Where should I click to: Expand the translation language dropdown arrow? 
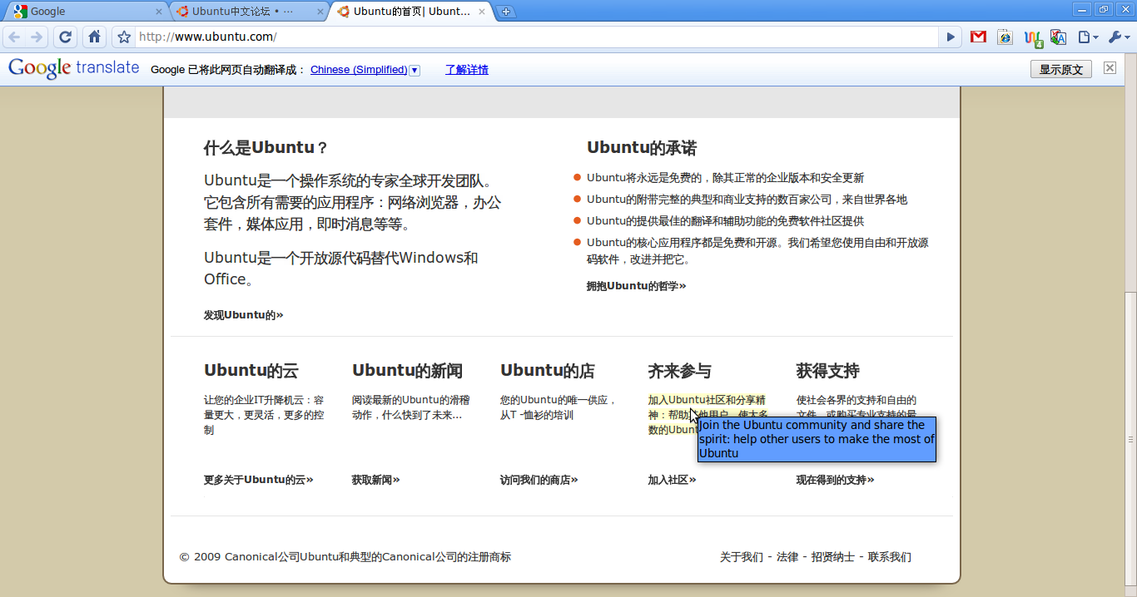click(415, 70)
